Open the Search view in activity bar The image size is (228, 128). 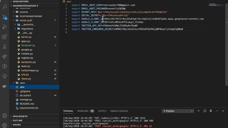point(5,7)
